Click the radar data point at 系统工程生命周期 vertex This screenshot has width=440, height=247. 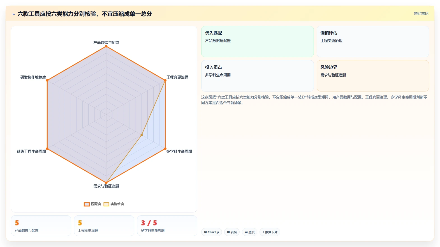[47, 148]
